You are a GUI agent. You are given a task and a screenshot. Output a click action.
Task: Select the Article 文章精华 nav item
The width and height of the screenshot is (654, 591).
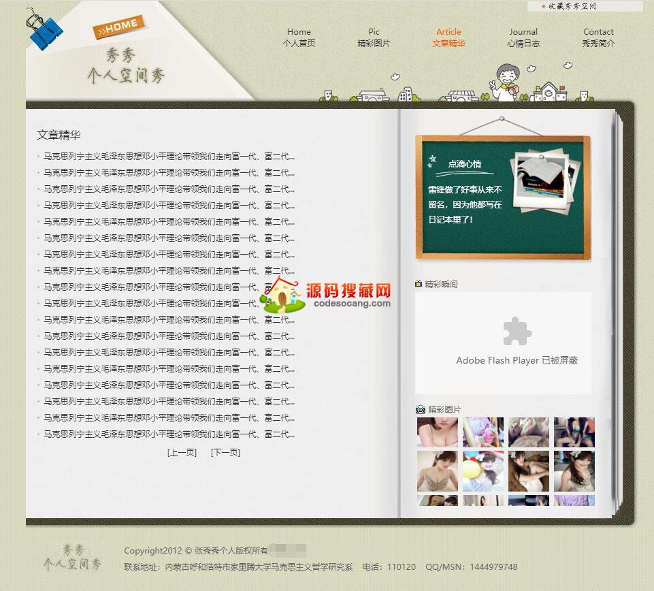coord(448,37)
